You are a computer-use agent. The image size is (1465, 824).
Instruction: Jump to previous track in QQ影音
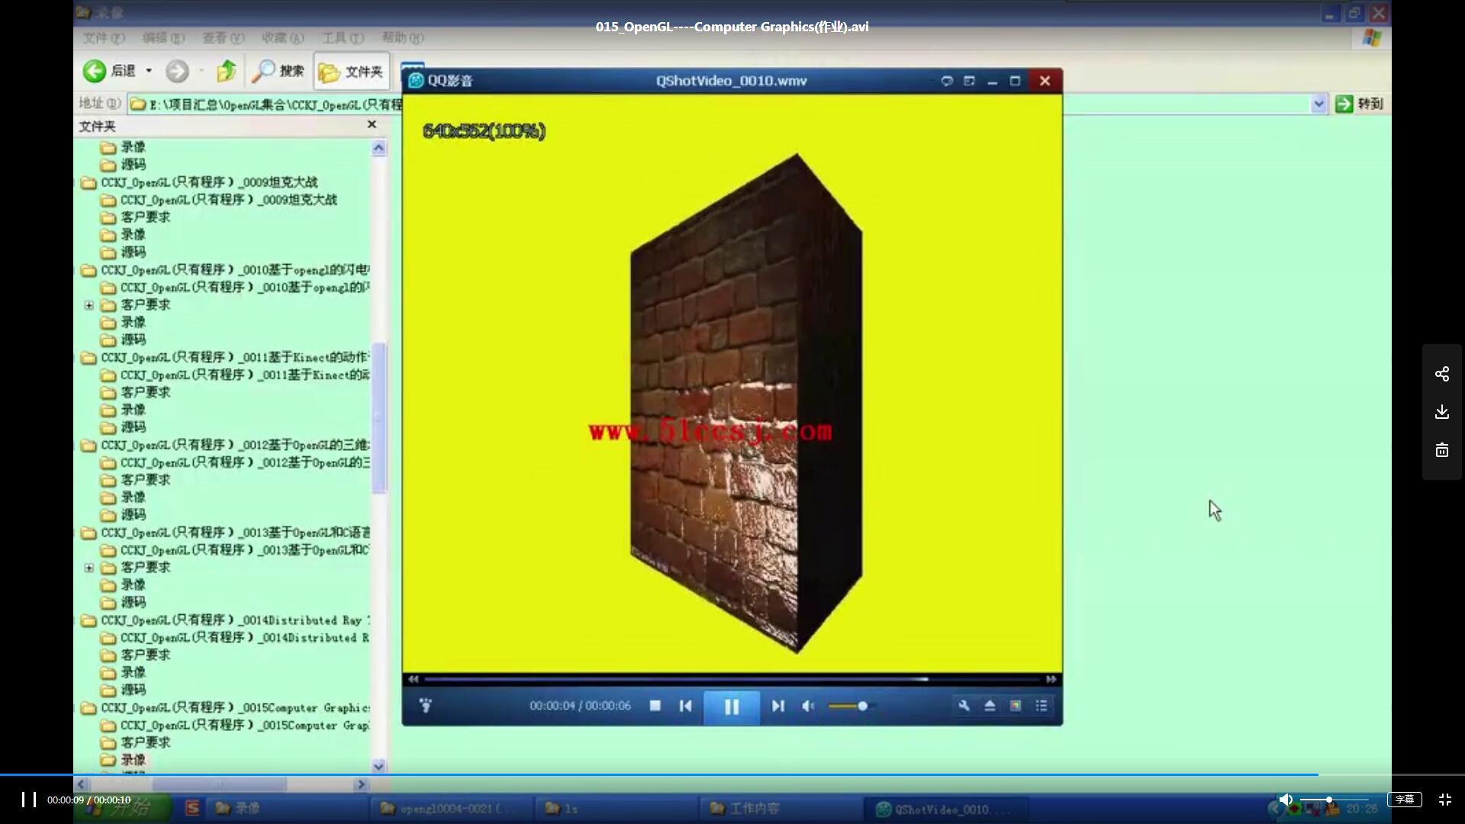click(x=685, y=706)
